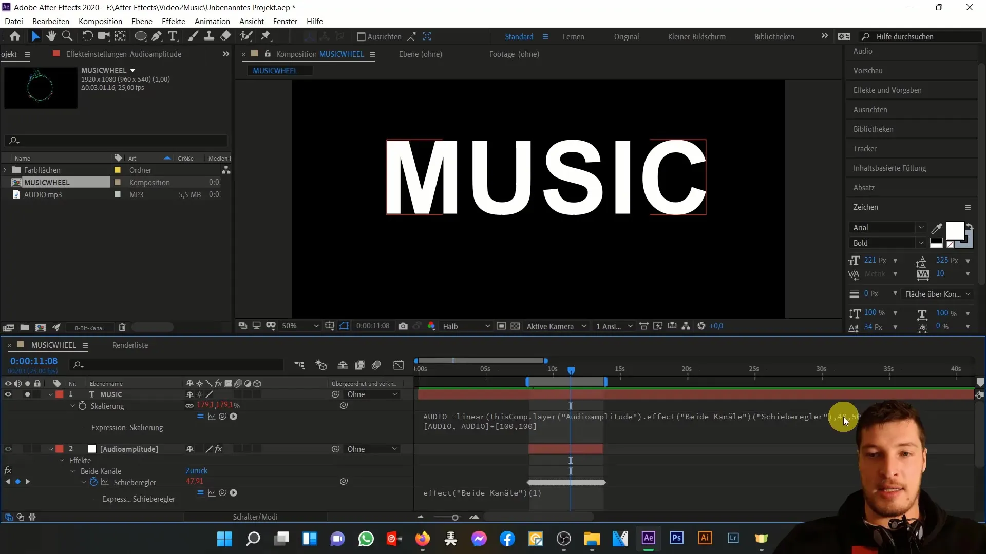The height and width of the screenshot is (554, 986).
Task: Delete selected project item via trash icon
Action: click(122, 327)
